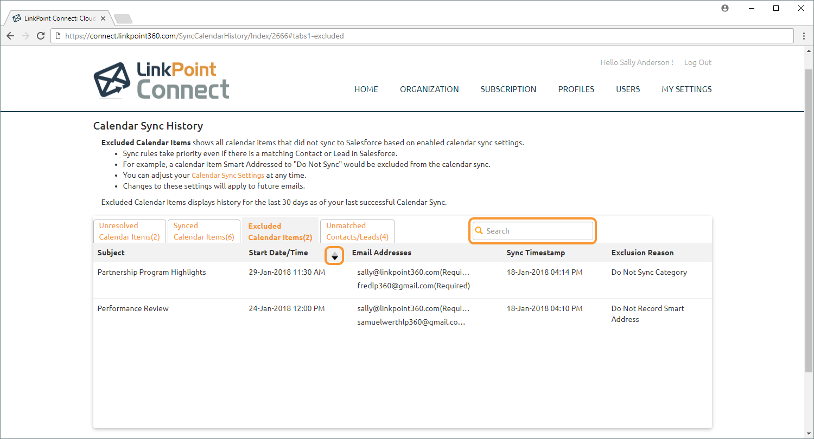Click the page info icon in address bar
Viewport: 814px width, 439px height.
pyautogui.click(x=58, y=36)
